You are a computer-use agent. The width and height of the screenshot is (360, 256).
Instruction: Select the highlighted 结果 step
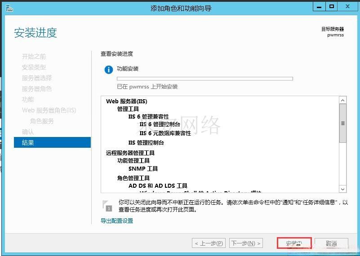click(52, 142)
